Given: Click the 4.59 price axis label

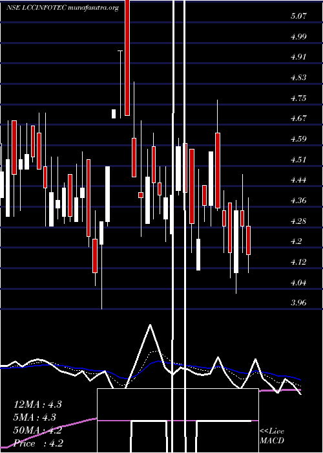Looking at the screenshot, I should [x=298, y=138].
